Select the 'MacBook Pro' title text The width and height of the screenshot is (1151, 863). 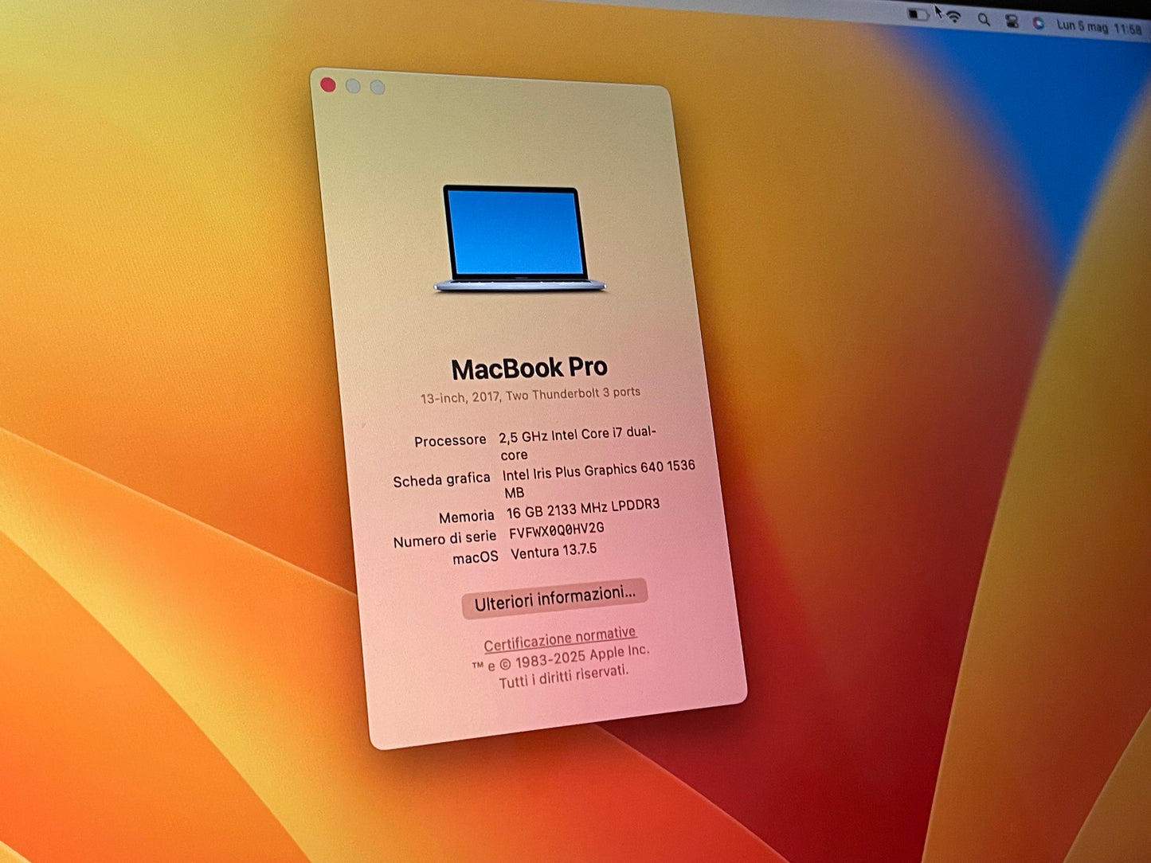point(530,368)
